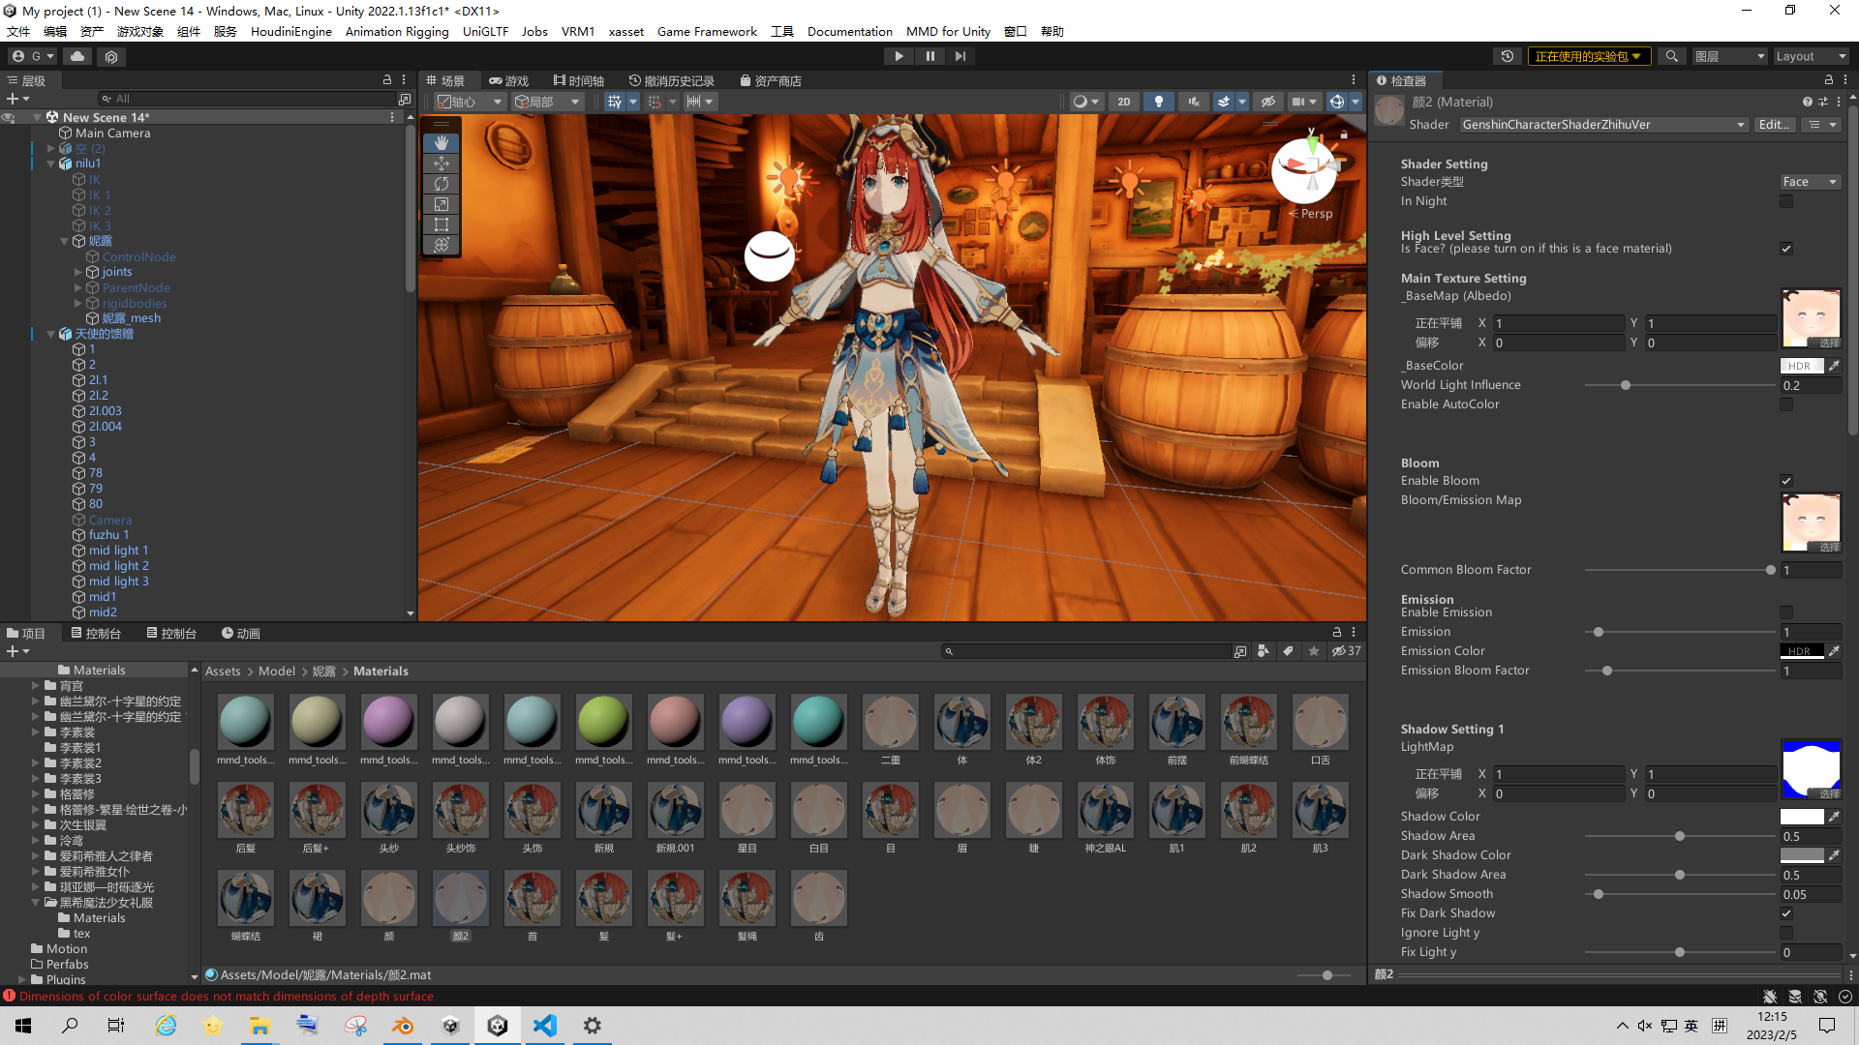Open the 轴心 pivot mode dropdown

pos(471,102)
